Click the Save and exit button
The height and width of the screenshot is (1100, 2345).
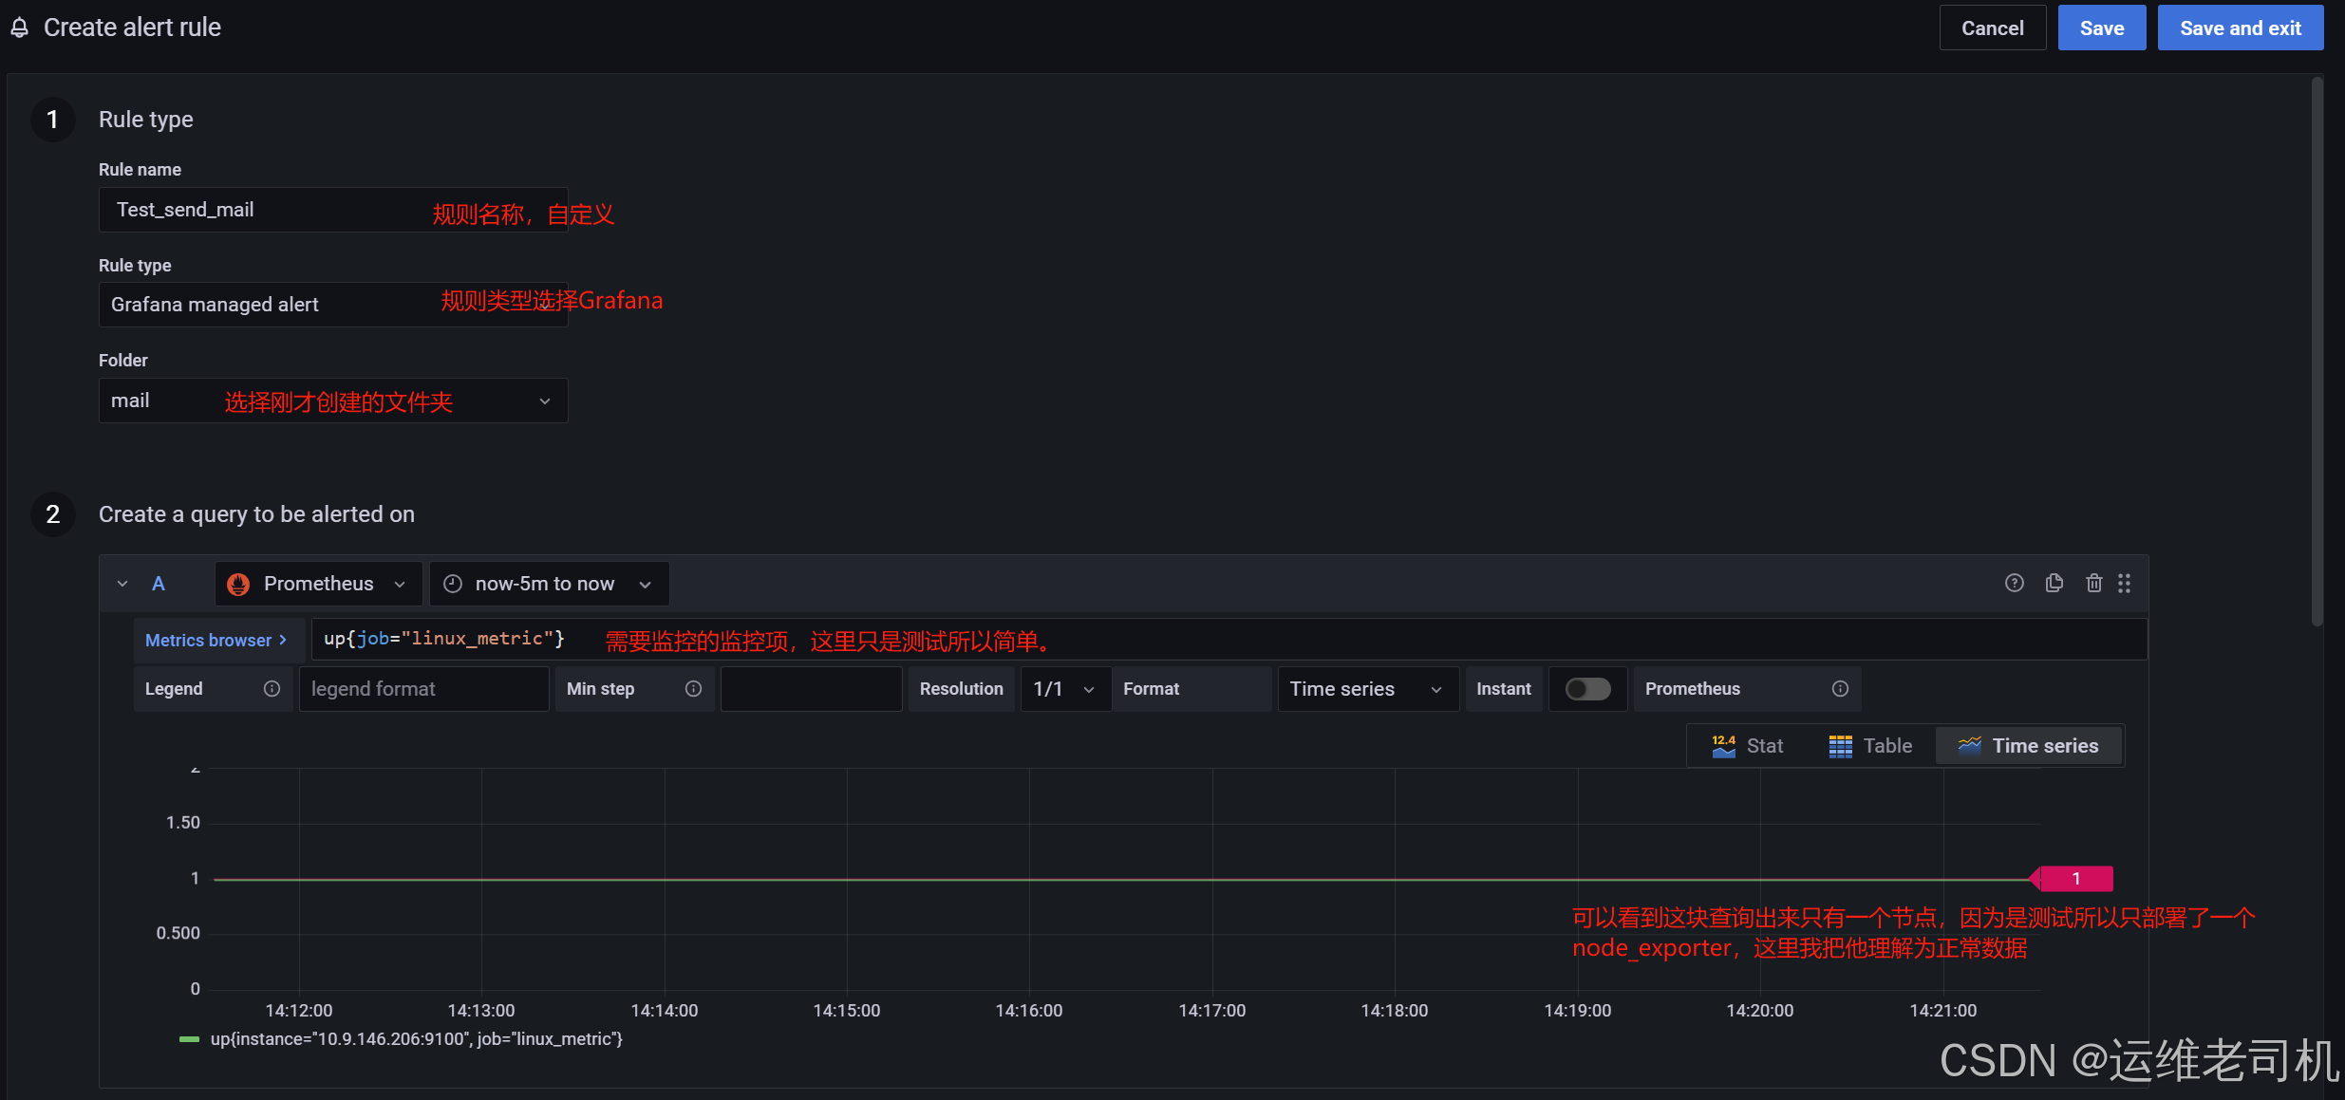(2240, 28)
